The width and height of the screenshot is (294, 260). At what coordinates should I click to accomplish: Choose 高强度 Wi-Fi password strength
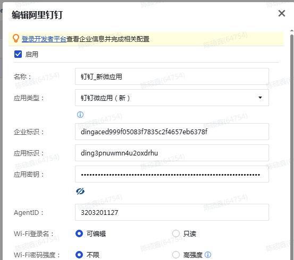tap(176, 255)
